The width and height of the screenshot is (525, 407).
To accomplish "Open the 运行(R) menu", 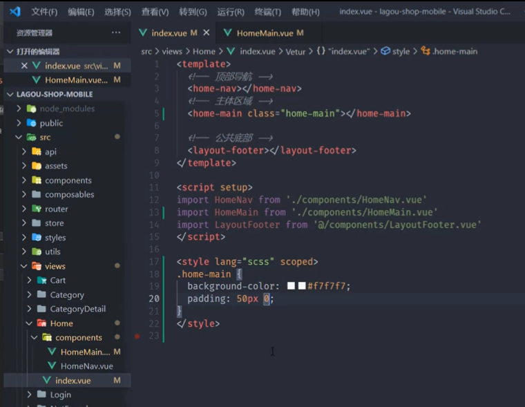I will pyautogui.click(x=231, y=12).
